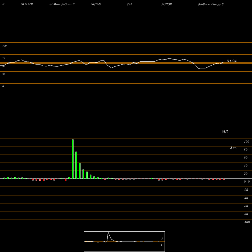Click the mini overview chart thumbnail
This screenshot has width=252, height=252.
124,241
